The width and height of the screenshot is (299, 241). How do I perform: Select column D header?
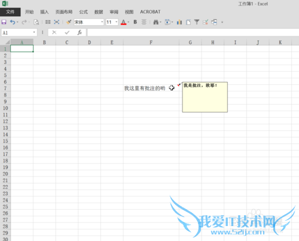tap(89, 42)
